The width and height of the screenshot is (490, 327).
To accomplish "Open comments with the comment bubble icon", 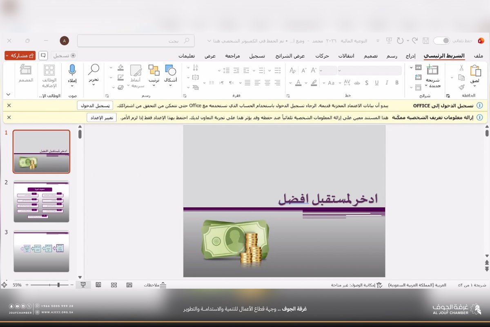I will (x=43, y=55).
